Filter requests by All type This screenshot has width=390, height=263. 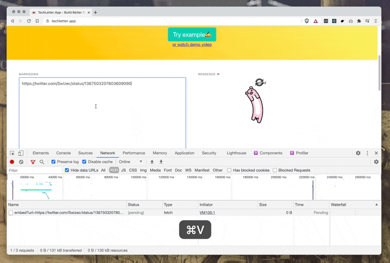click(103, 170)
